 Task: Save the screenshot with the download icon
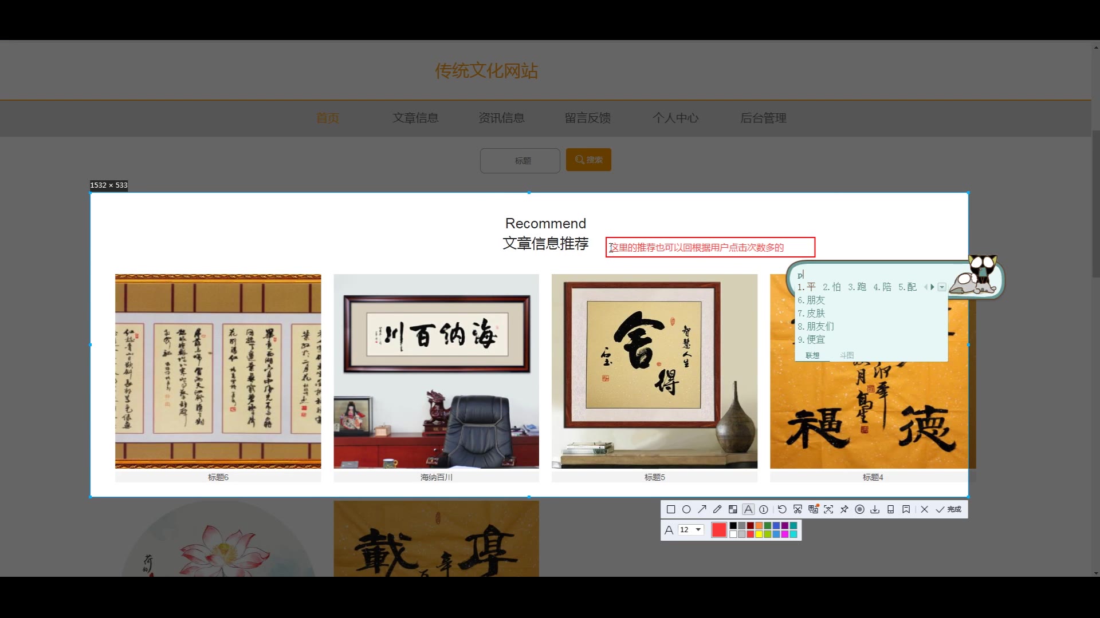875,509
